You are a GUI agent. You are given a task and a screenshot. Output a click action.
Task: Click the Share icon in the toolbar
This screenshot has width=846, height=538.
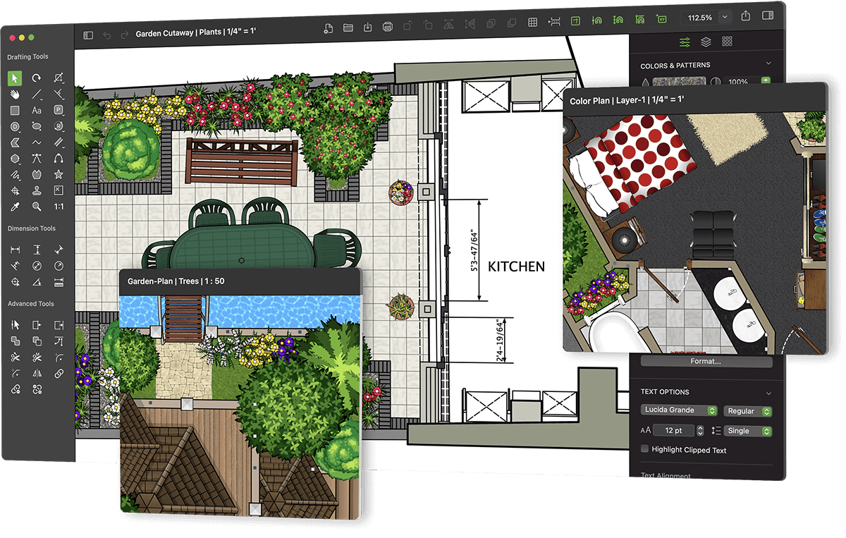click(746, 16)
